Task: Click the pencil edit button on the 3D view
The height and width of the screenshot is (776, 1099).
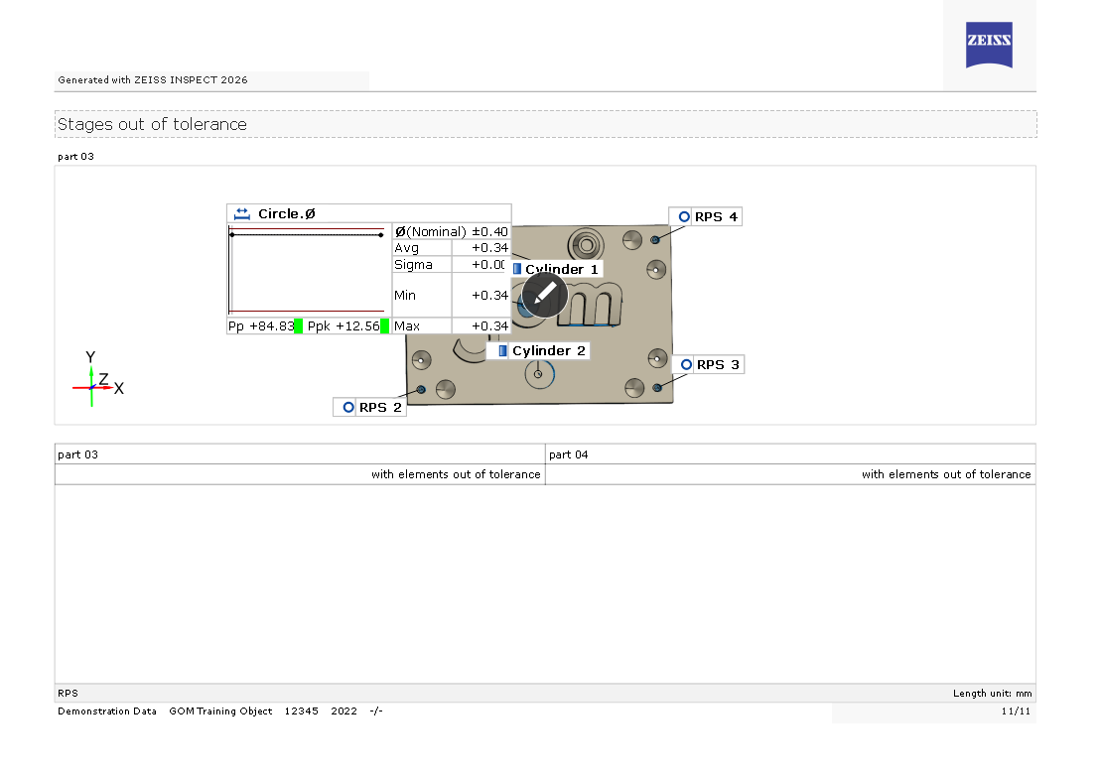Action: click(544, 295)
